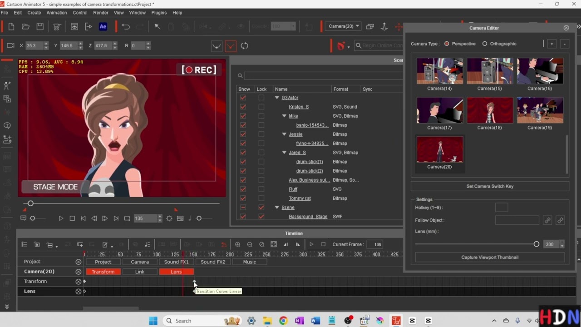Collapse the Scene tree group

coord(277,208)
